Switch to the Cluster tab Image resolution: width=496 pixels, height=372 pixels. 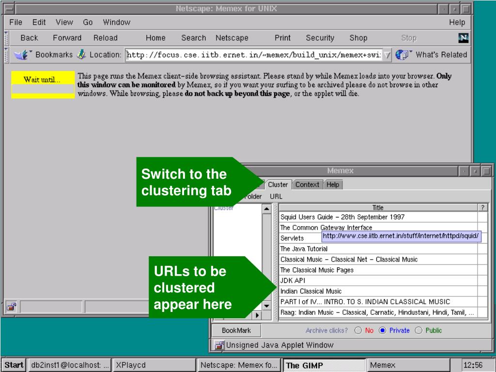278,185
